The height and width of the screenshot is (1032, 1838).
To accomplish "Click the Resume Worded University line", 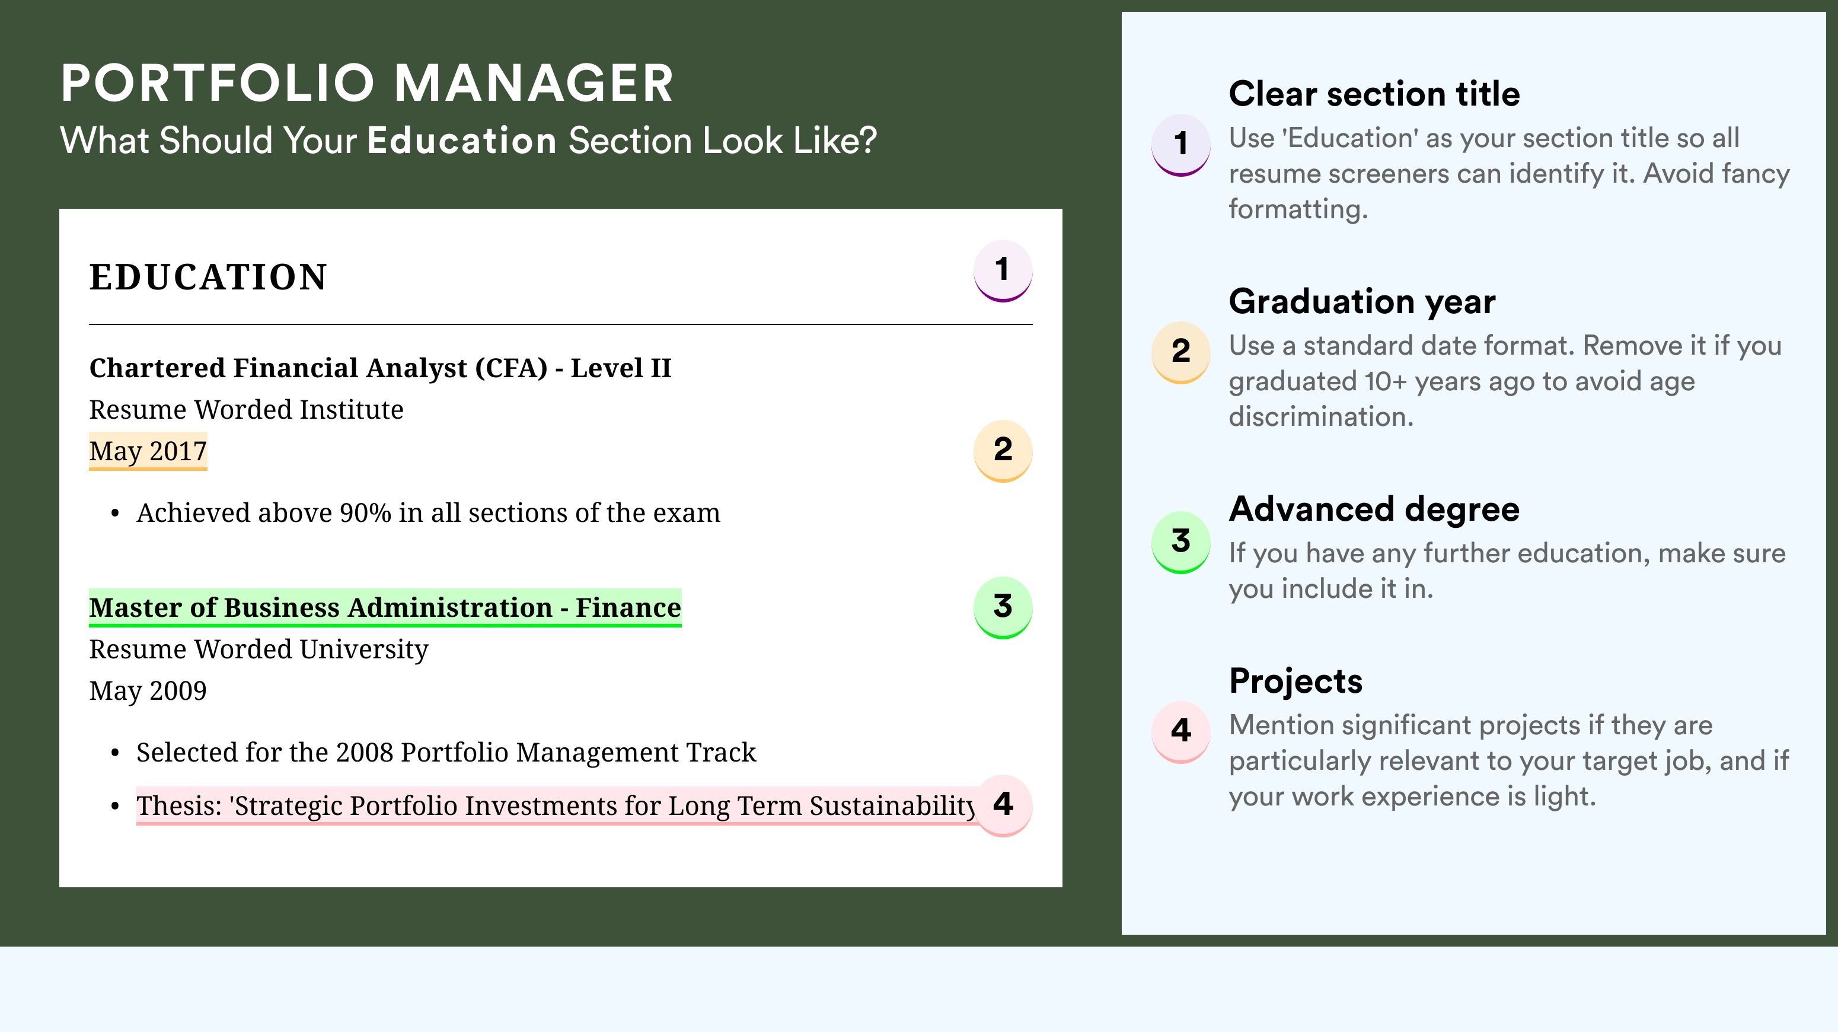I will pos(259,649).
